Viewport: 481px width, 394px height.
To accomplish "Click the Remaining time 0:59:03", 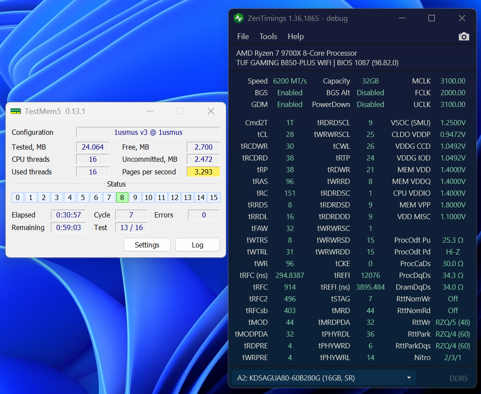I will coord(68,227).
